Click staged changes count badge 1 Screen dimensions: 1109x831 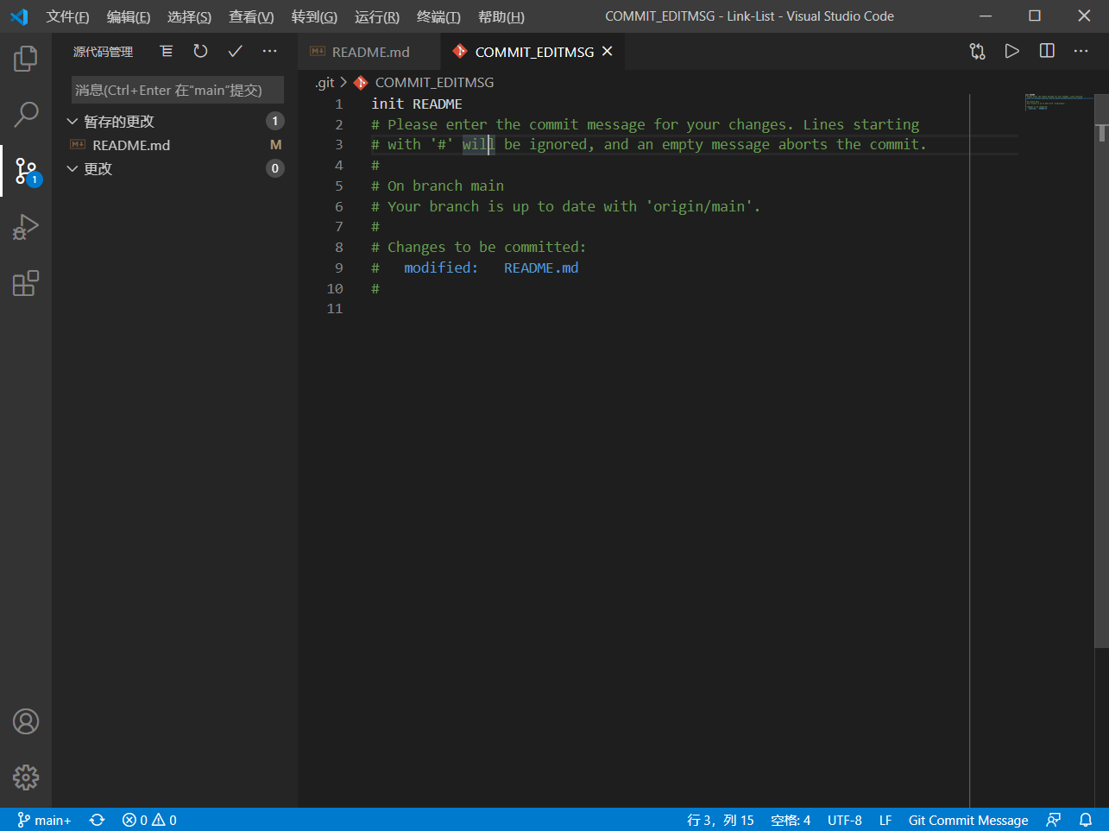click(x=275, y=121)
